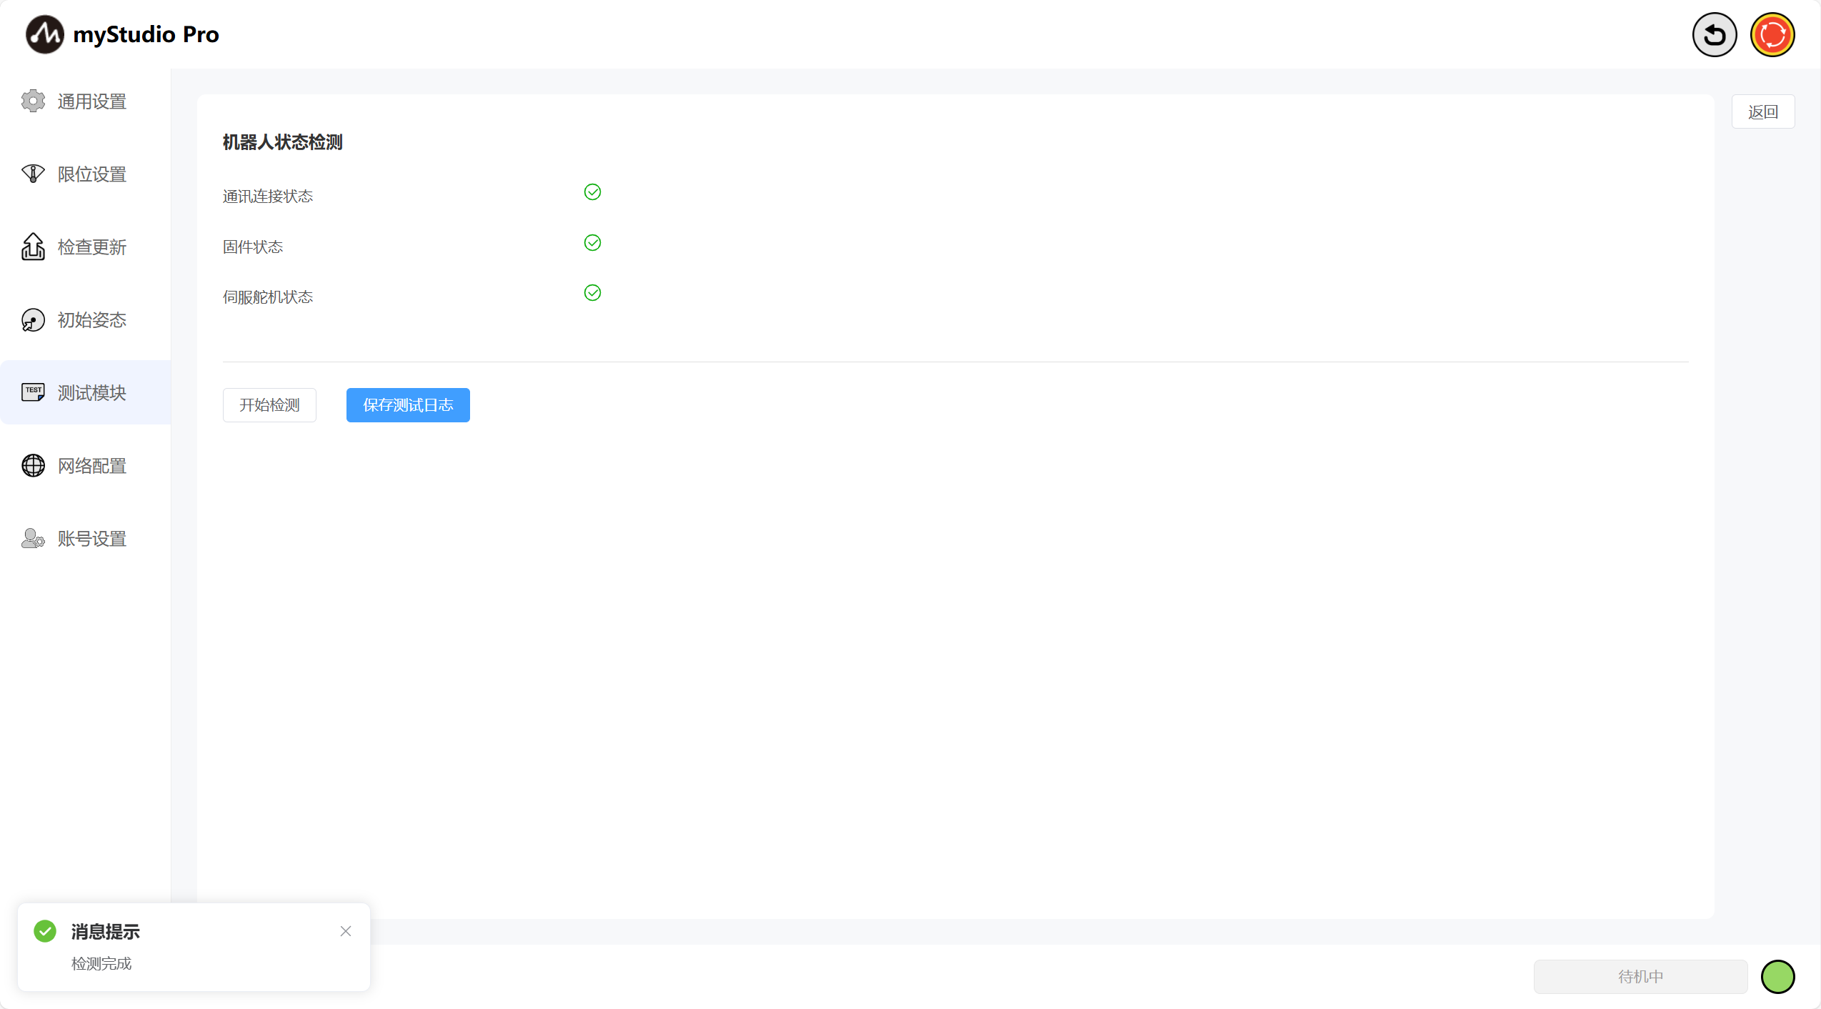The image size is (1821, 1009).
Task: Click the globe icon for 网络配置
Action: pyautogui.click(x=33, y=466)
